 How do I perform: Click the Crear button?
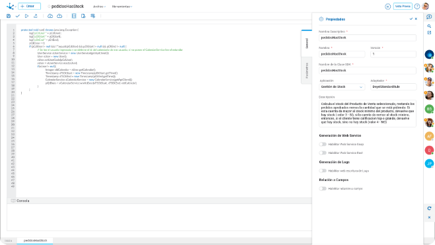click(29, 6)
